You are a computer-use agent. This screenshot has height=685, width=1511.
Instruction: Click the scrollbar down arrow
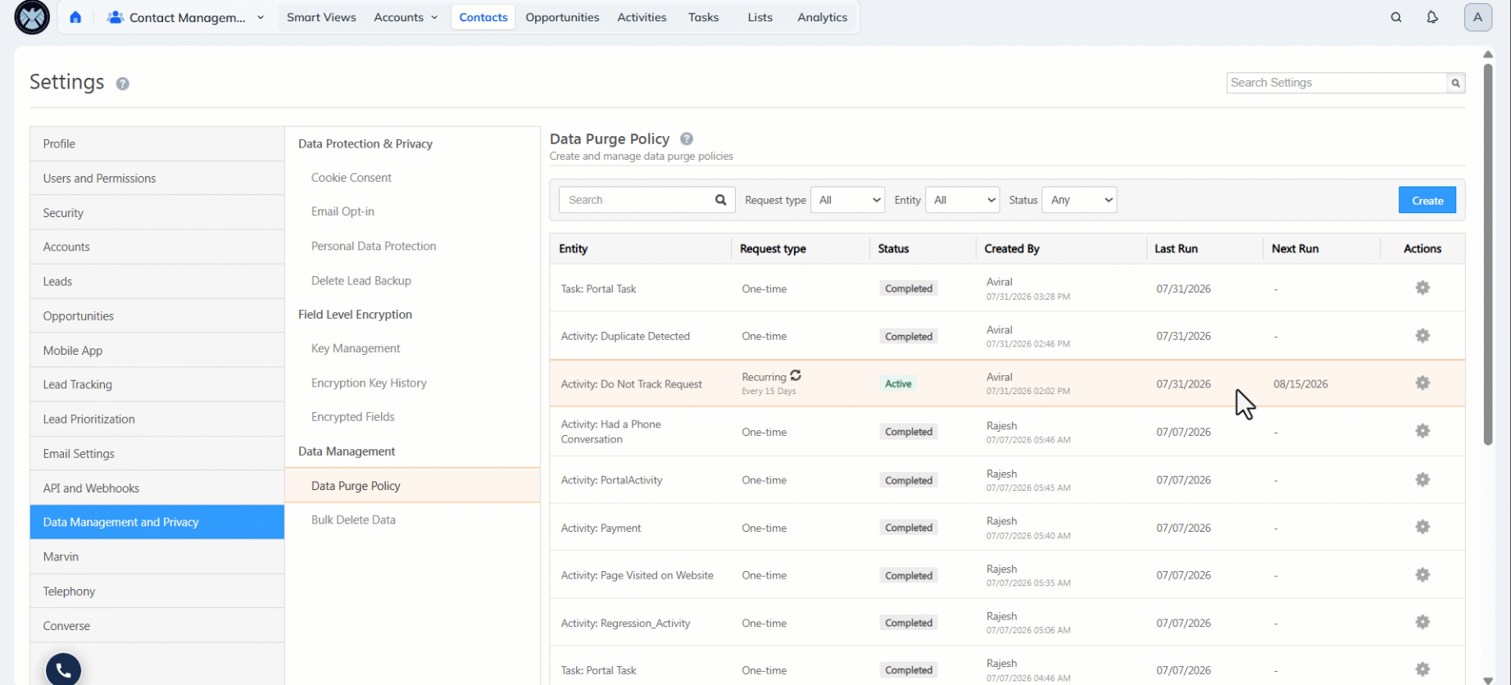[x=1488, y=679]
